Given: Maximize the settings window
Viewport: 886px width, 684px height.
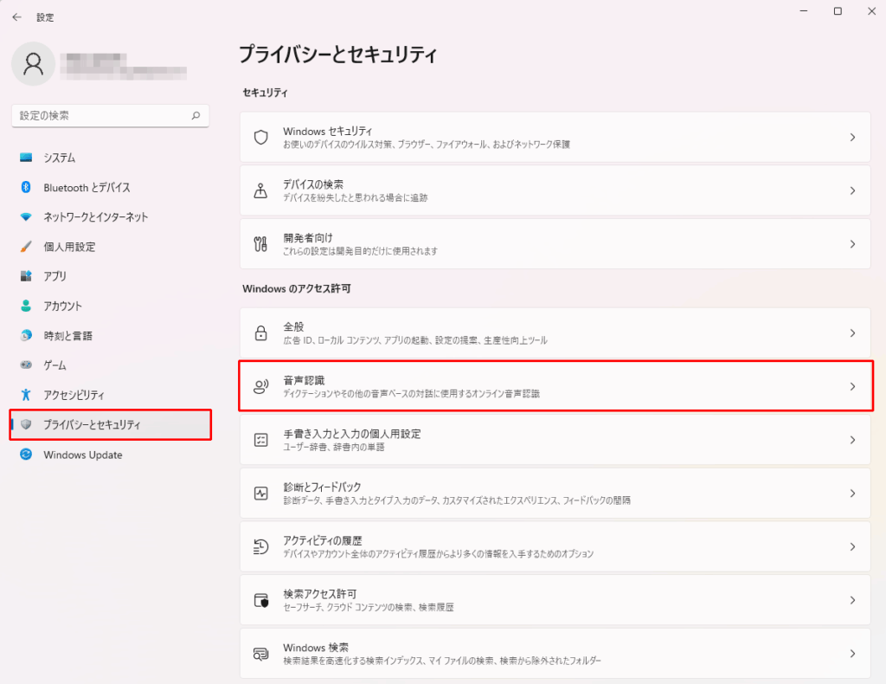Looking at the screenshot, I should click(838, 11).
